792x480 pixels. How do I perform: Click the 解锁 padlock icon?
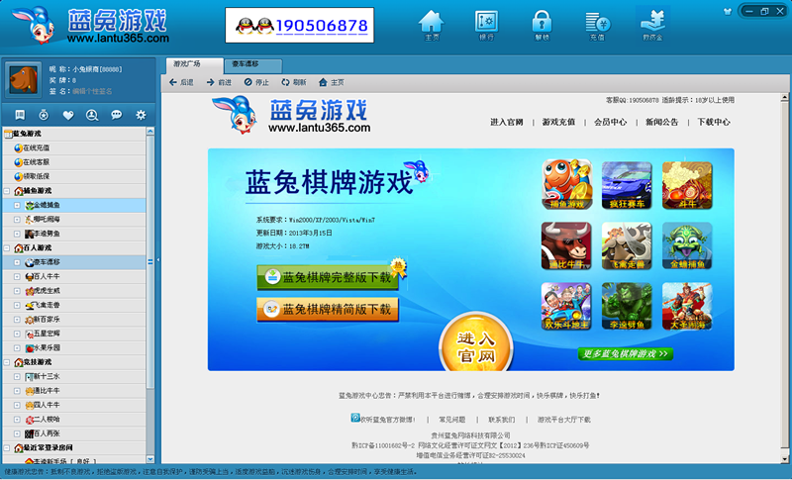coord(542,25)
